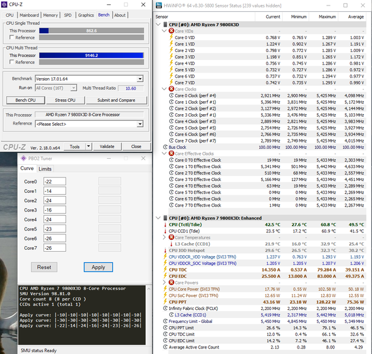
Task: Click the Core 0 VID lightning icon
Action: click(x=171, y=37)
